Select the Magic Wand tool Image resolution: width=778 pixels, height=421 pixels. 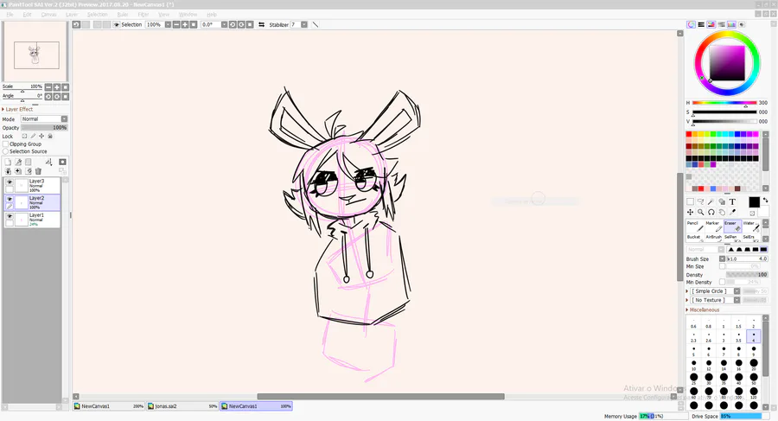(x=711, y=201)
